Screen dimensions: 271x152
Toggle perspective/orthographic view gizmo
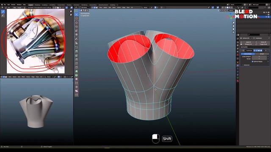(x=233, y=32)
